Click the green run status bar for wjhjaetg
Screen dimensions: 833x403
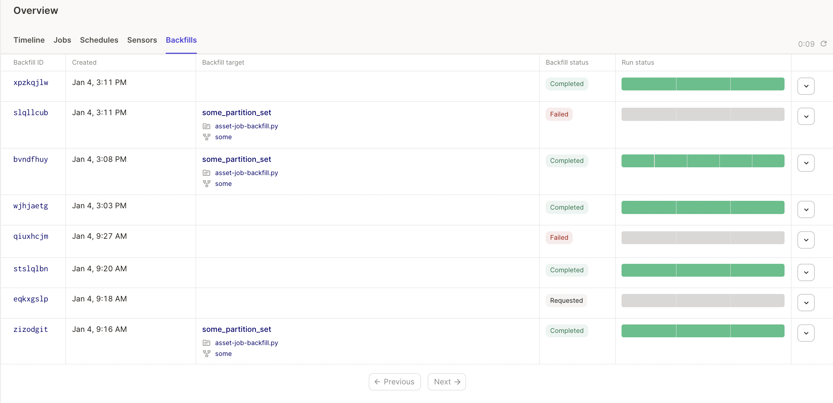703,207
